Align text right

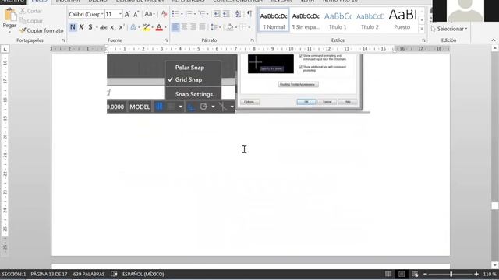(x=193, y=27)
